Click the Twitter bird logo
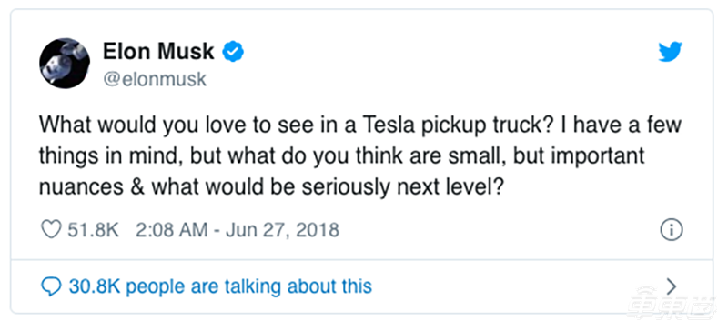Screen dimensions: 728x331 tap(670, 52)
